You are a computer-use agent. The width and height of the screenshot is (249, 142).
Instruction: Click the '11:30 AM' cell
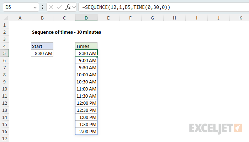click(x=86, y=96)
